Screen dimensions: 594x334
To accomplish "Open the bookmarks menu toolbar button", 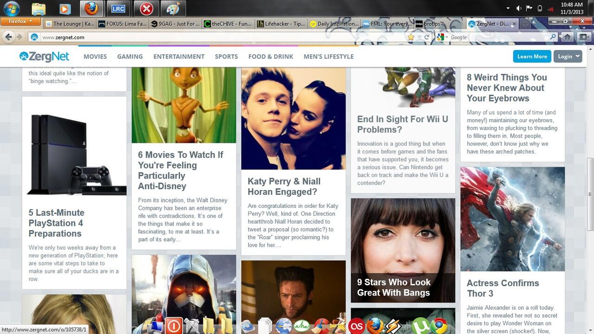I will click(x=584, y=37).
